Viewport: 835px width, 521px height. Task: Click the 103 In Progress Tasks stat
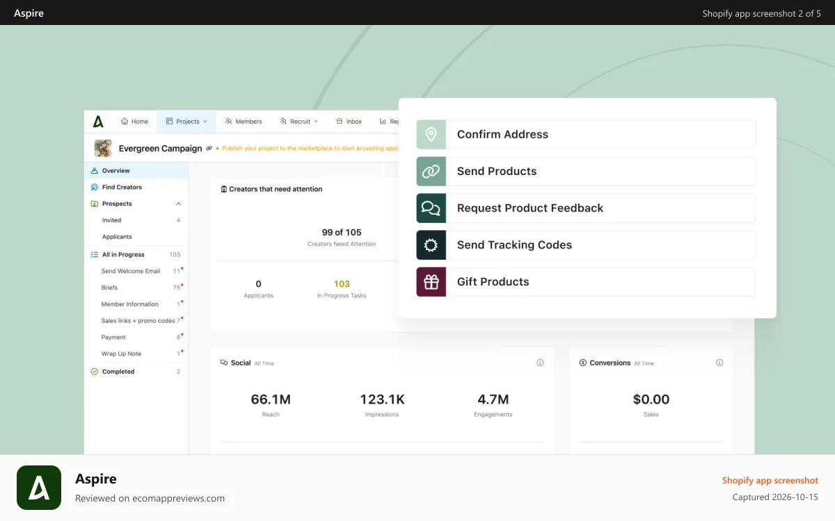tap(342, 288)
